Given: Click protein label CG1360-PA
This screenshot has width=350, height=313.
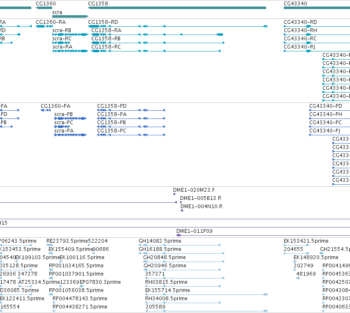Looking at the screenshot, I should click(x=56, y=106).
